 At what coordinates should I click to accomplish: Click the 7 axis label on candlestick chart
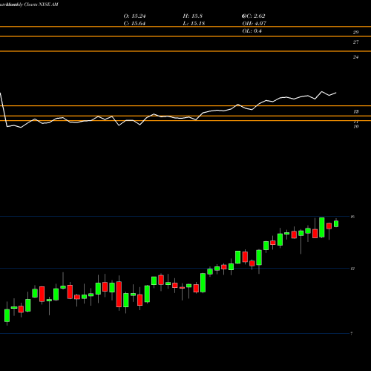[x=352, y=333]
